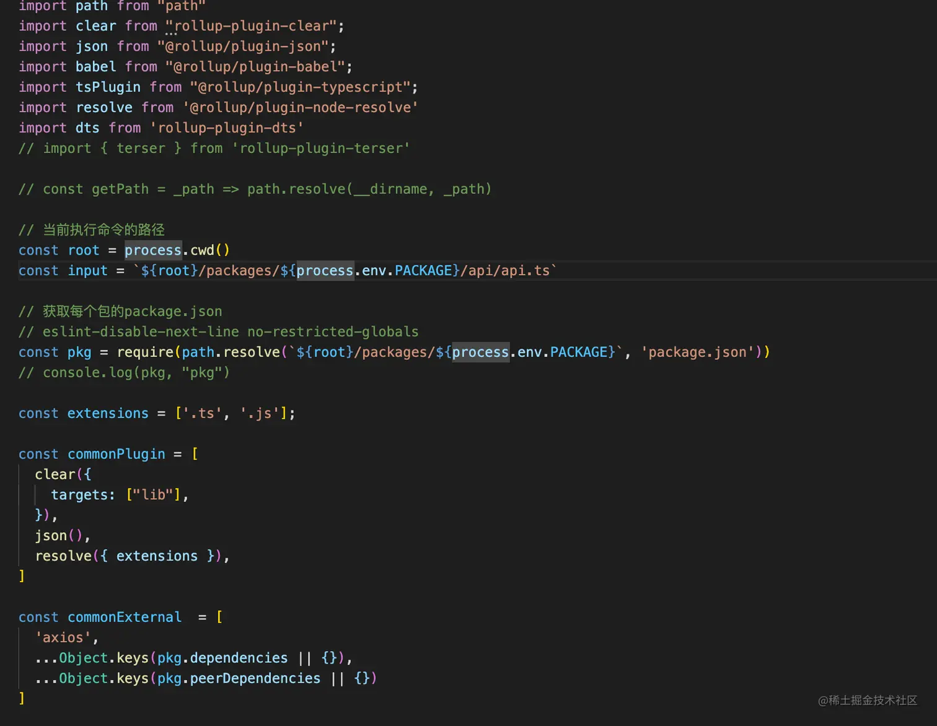Image resolution: width=937 pixels, height=726 pixels.
Task: Click the 'root' constant name
Action: pyautogui.click(x=84, y=250)
